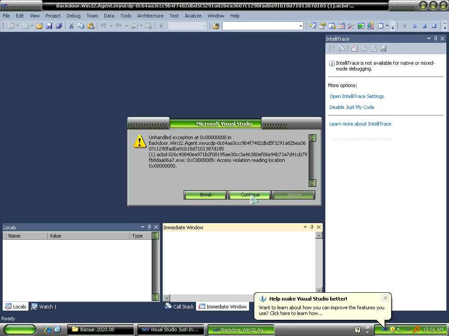Click the Copy toolbar icon
449x336 pixels.
click(x=81, y=26)
